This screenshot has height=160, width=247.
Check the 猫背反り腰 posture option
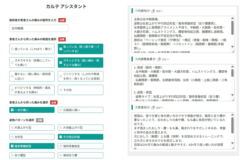[81, 155]
